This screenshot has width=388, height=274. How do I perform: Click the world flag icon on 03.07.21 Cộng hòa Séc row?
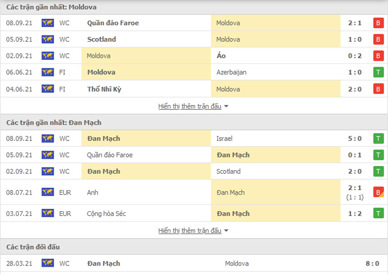(x=48, y=213)
